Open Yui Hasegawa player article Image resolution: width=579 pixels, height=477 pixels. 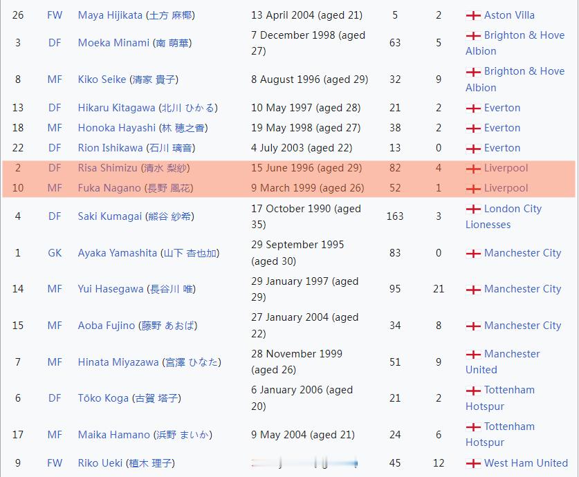pos(110,289)
